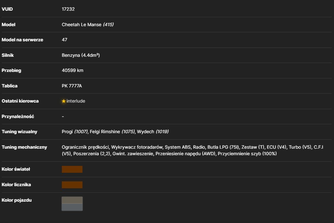Click the Felgi Rimshine (1075) tuning entry
The height and width of the screenshot is (223, 334).
112,132
